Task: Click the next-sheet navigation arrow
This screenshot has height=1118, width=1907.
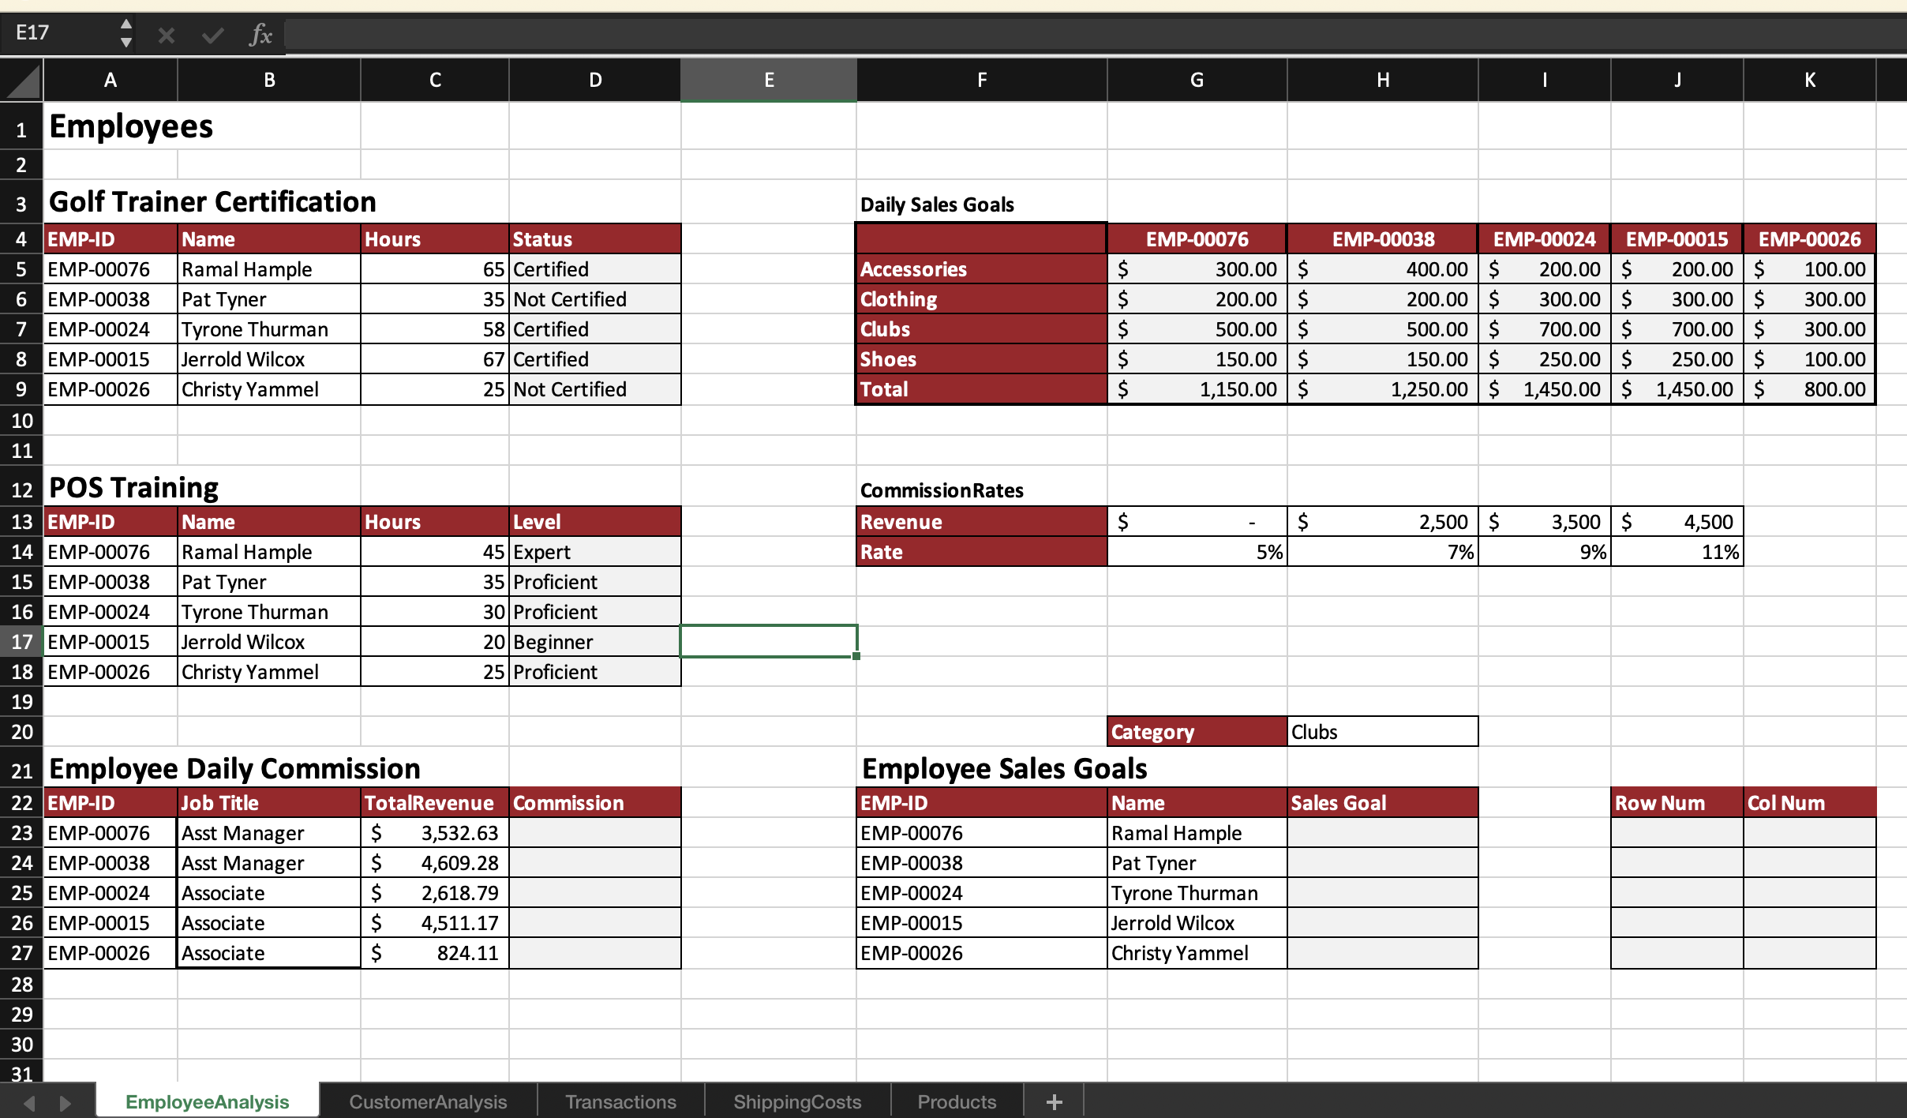Action: click(65, 1101)
